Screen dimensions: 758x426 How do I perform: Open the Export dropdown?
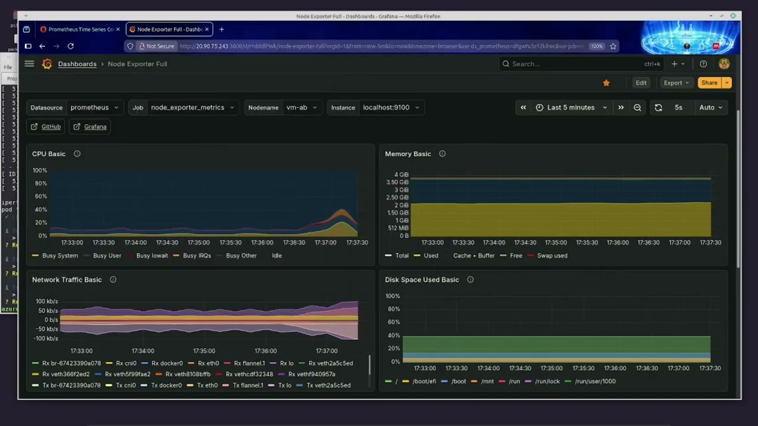click(x=676, y=83)
